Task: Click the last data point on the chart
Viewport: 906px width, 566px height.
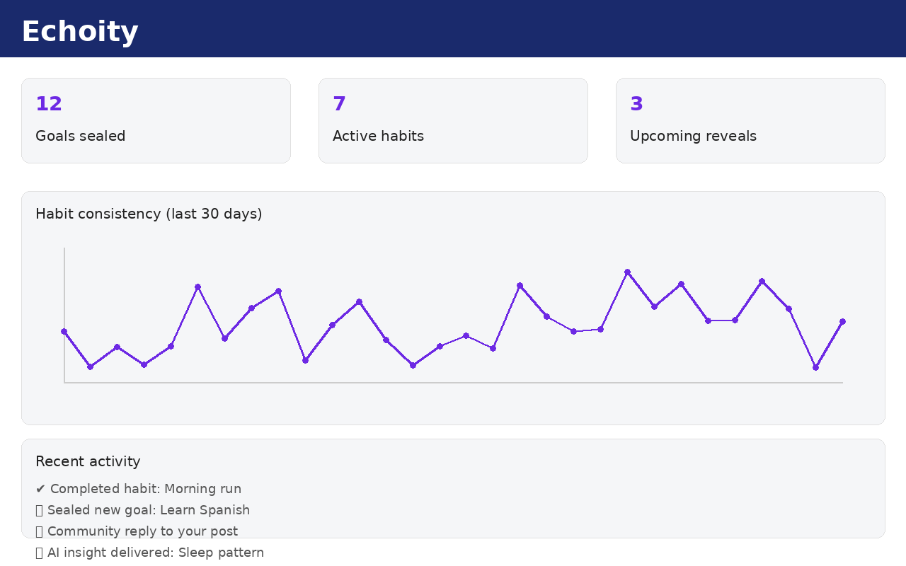Action: 842,321
